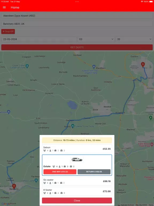The height and width of the screenshot is (206, 154).
Task: Click the Saloon price £52.35
Action: coord(107,149)
